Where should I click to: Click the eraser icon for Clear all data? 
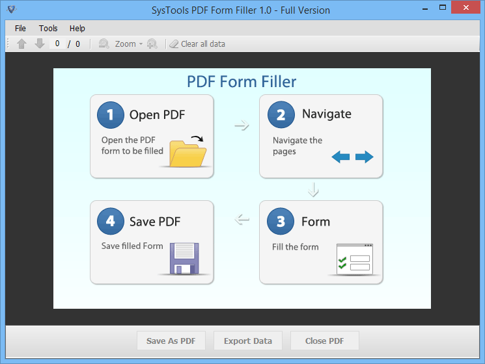click(x=174, y=44)
